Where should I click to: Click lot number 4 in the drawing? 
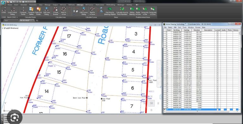click(x=134, y=52)
